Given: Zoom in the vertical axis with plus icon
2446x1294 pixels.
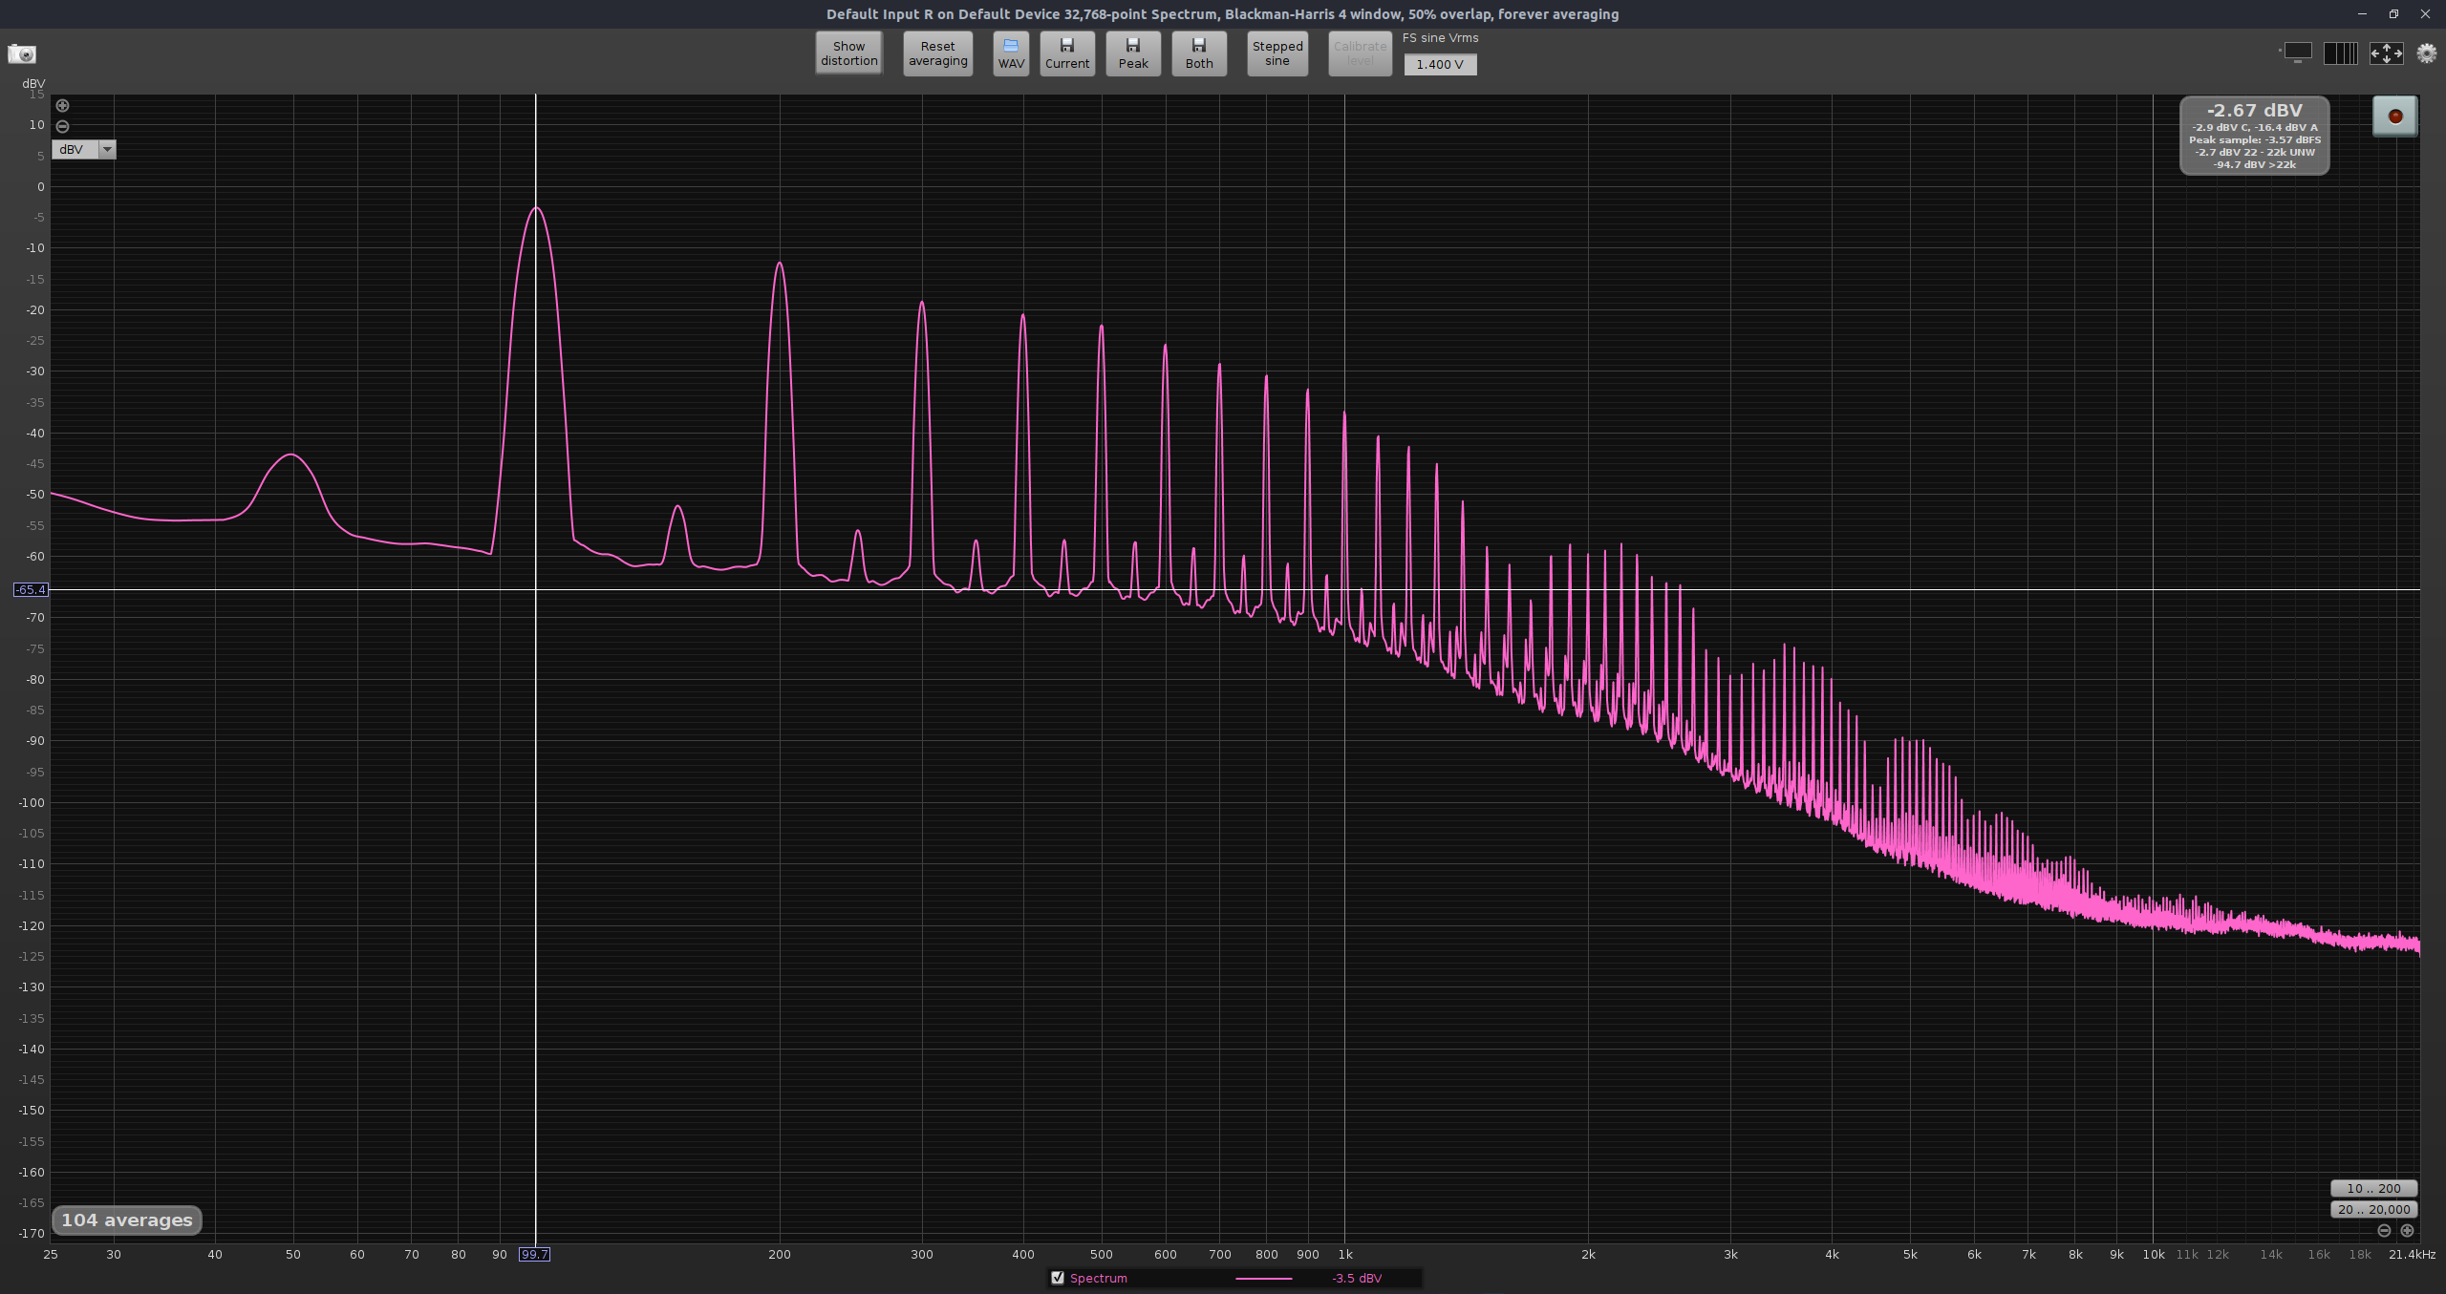Looking at the screenshot, I should point(62,106).
